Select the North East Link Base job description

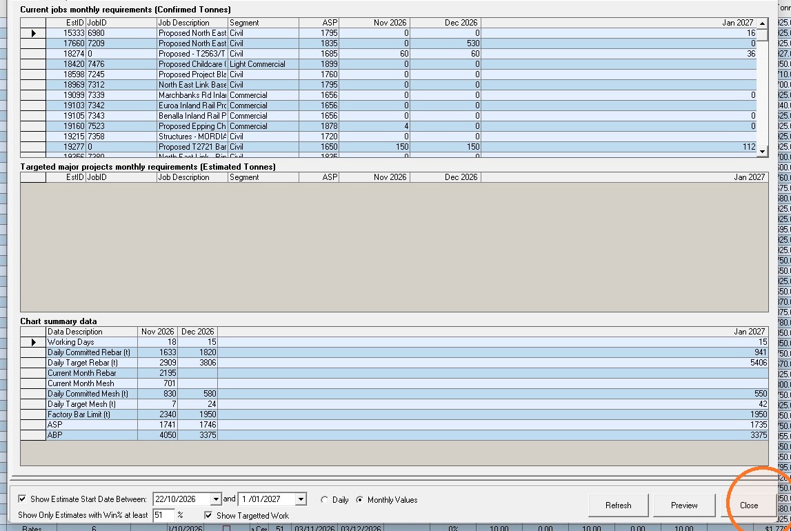(x=192, y=85)
